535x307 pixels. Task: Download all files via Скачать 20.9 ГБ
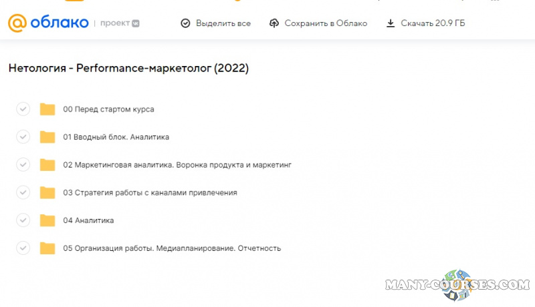(x=433, y=23)
